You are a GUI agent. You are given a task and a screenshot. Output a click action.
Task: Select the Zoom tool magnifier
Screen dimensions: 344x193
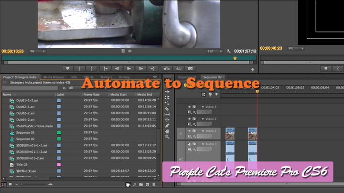(167, 137)
